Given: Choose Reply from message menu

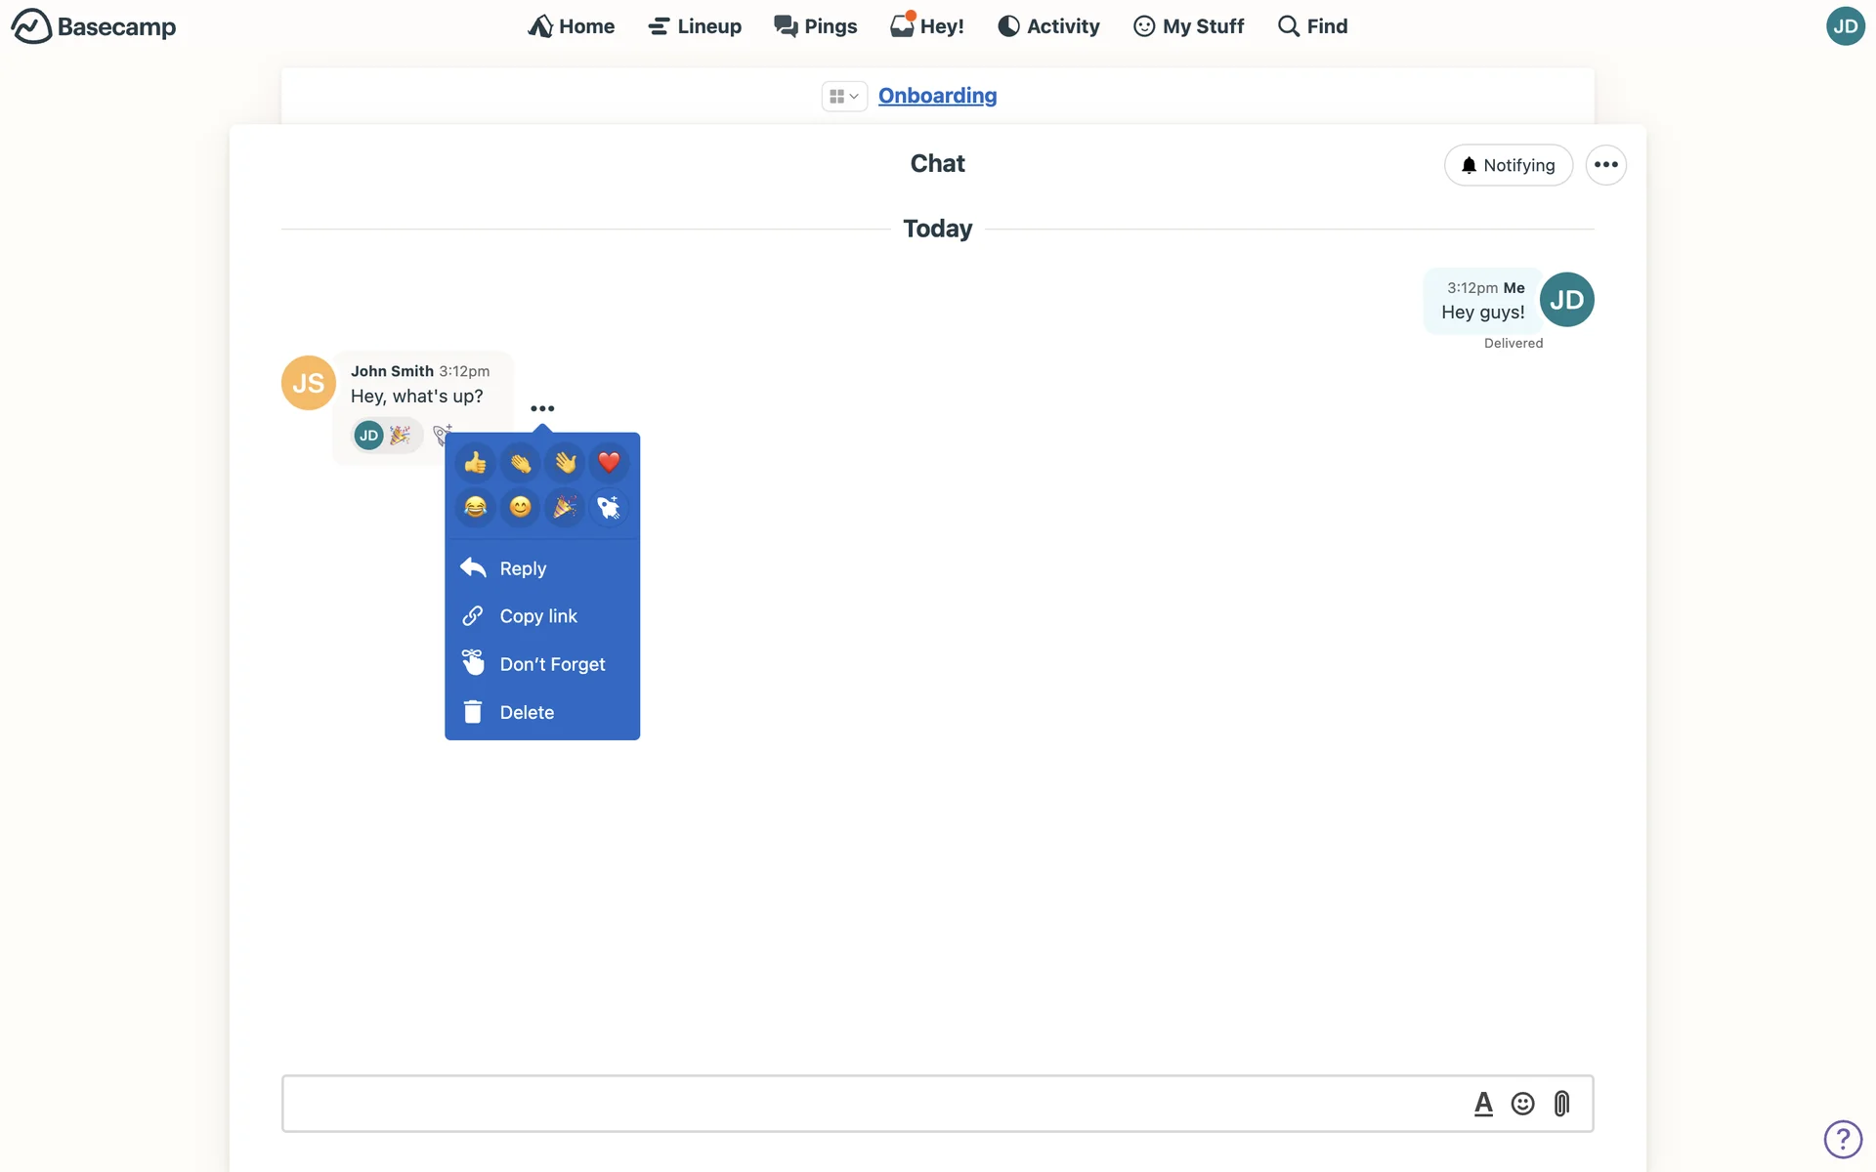Looking at the screenshot, I should tap(523, 568).
